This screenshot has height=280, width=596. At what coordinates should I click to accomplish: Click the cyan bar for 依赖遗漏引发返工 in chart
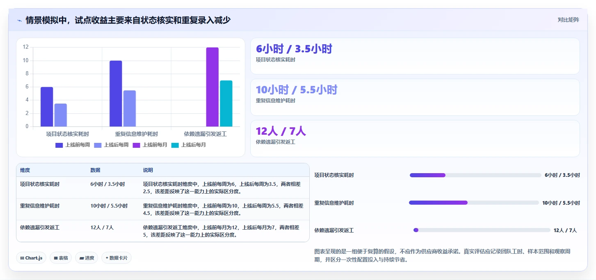point(226,104)
